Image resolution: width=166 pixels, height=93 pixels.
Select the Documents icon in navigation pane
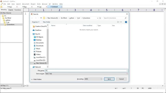tap(34, 43)
